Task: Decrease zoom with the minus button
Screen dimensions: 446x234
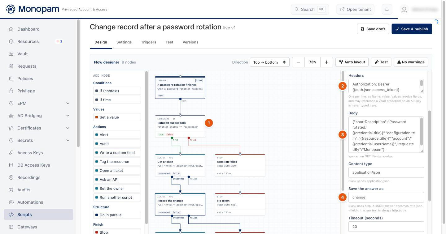Action: pos(298,62)
